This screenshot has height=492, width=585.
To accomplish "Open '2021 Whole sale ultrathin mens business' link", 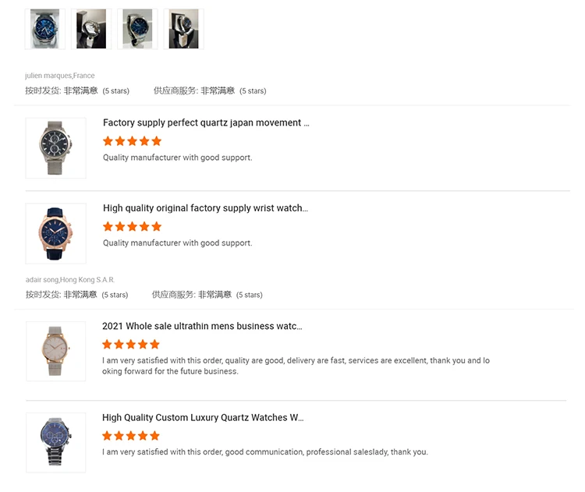I will [202, 326].
